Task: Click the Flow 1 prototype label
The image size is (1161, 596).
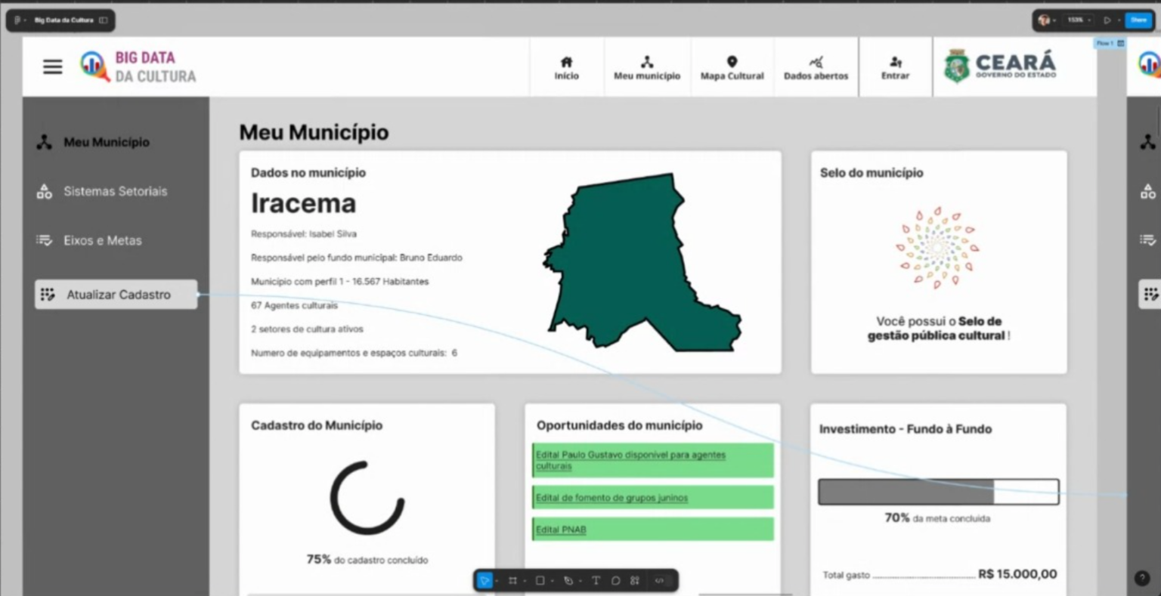Action: tap(1110, 44)
